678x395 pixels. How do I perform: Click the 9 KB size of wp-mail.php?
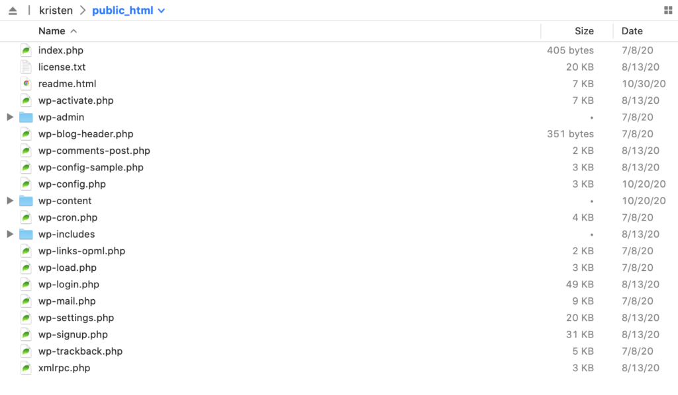click(583, 301)
